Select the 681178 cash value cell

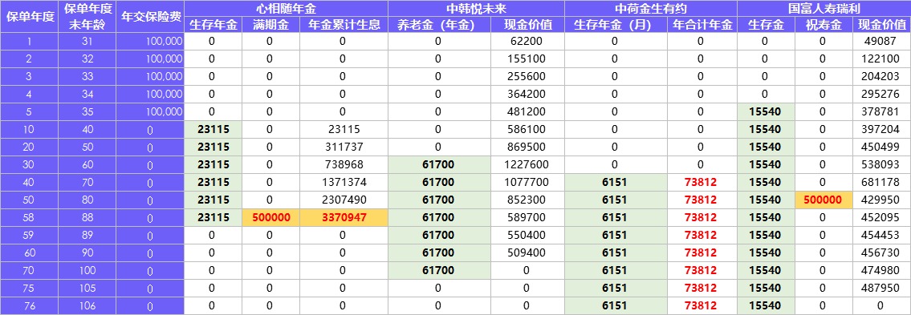click(x=880, y=182)
